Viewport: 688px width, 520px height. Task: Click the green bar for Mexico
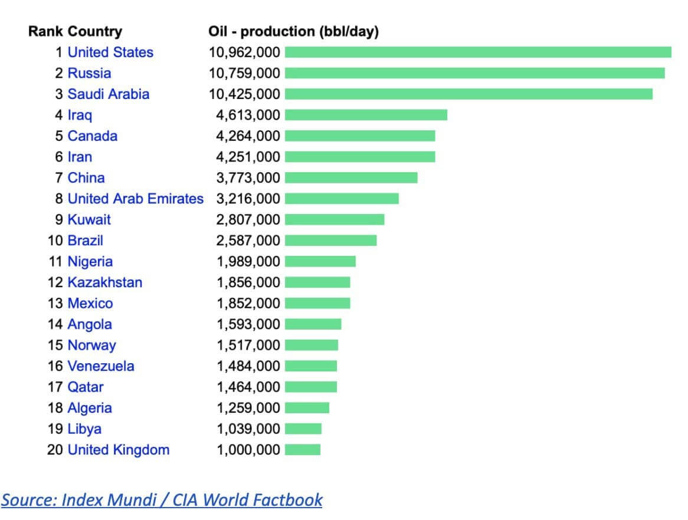(317, 304)
